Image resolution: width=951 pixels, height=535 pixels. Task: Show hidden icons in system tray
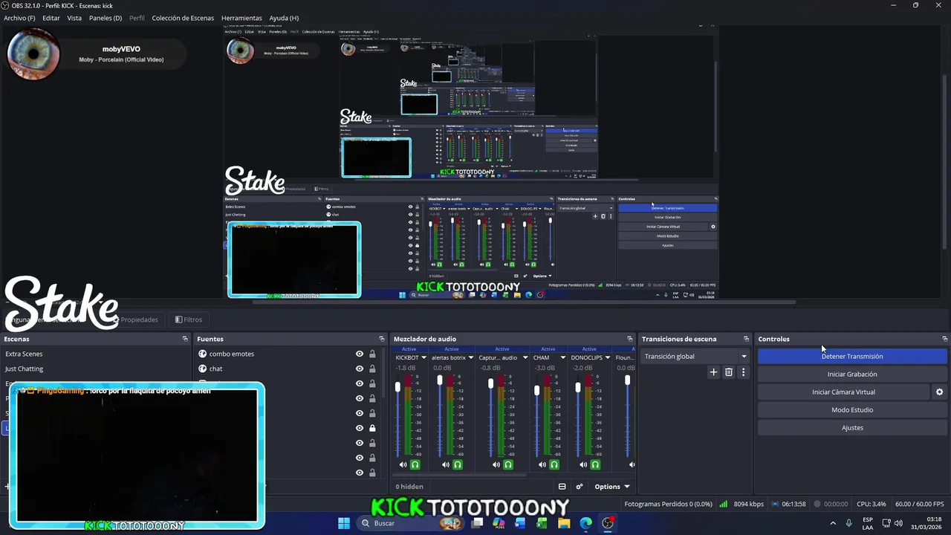[x=833, y=523]
